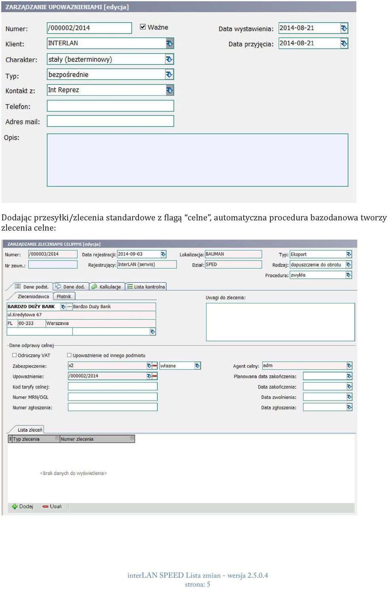Open the Procedura zwykła dropdown arrow
The width and height of the screenshot is (388, 589).
click(349, 275)
